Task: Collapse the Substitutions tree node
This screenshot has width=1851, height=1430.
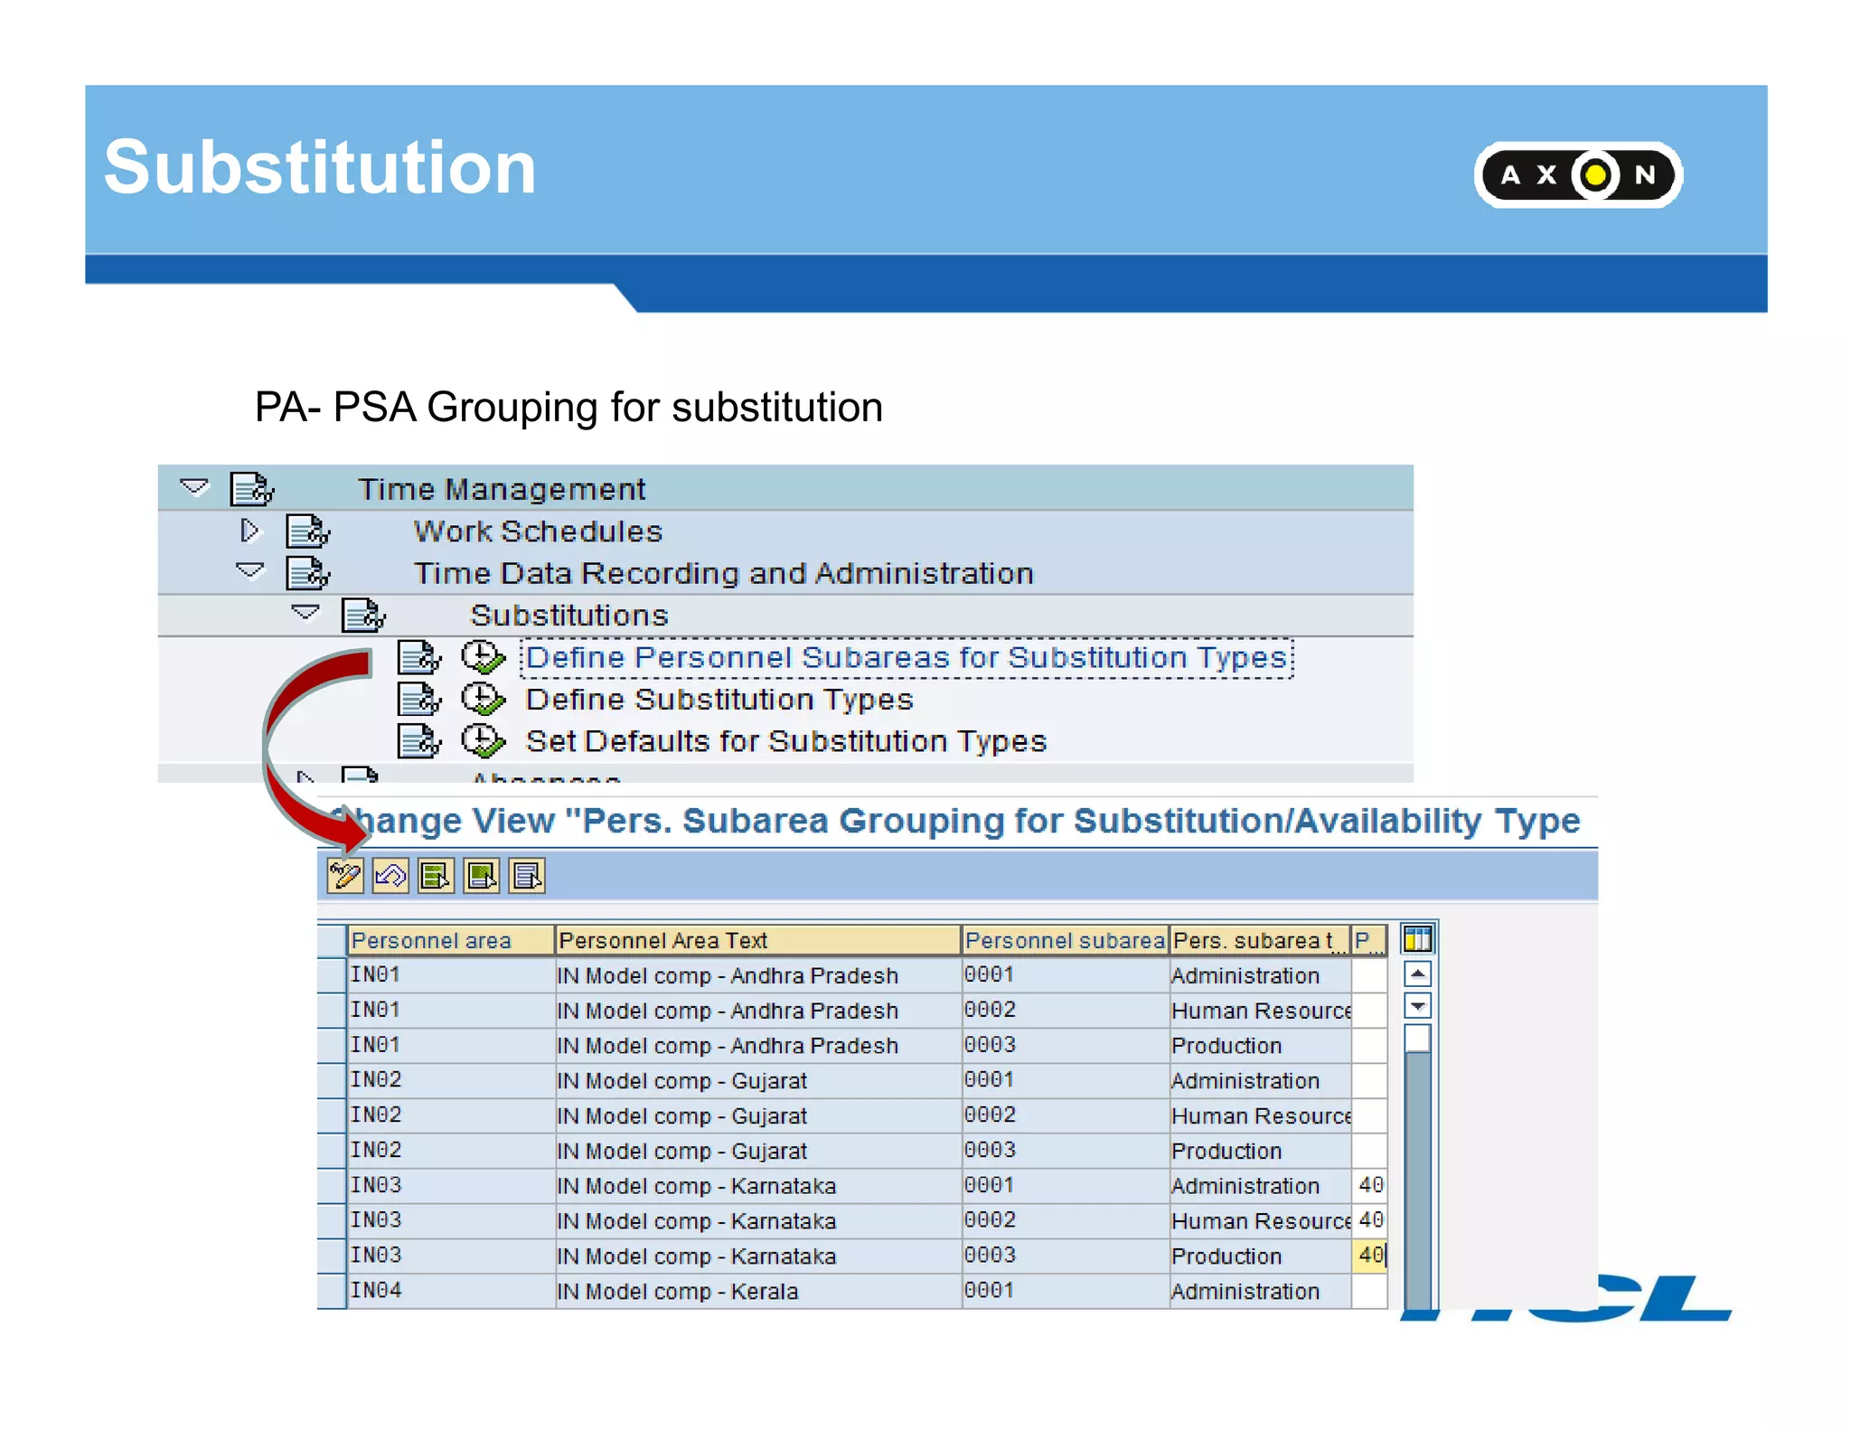Action: click(305, 613)
